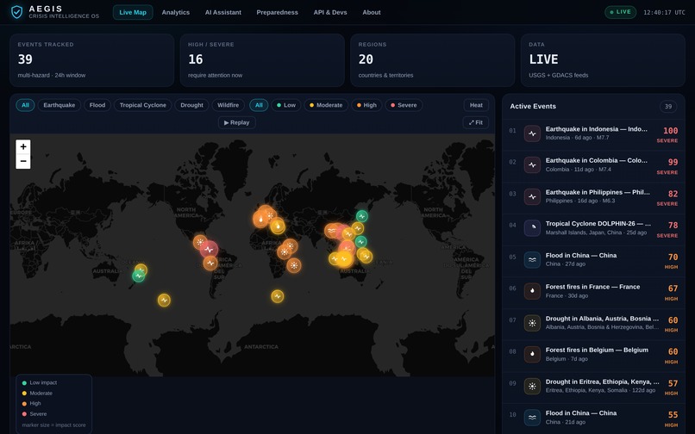
Task: Click the Low impact legend swatch
Action: point(24,382)
